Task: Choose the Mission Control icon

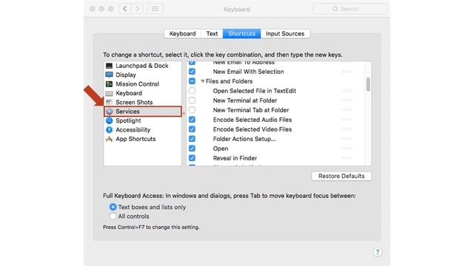Action: click(x=109, y=83)
